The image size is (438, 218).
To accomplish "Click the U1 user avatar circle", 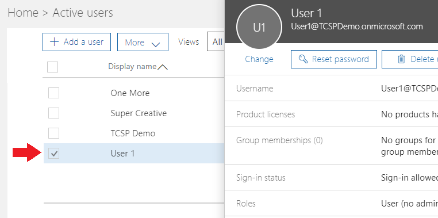I will coord(259,28).
